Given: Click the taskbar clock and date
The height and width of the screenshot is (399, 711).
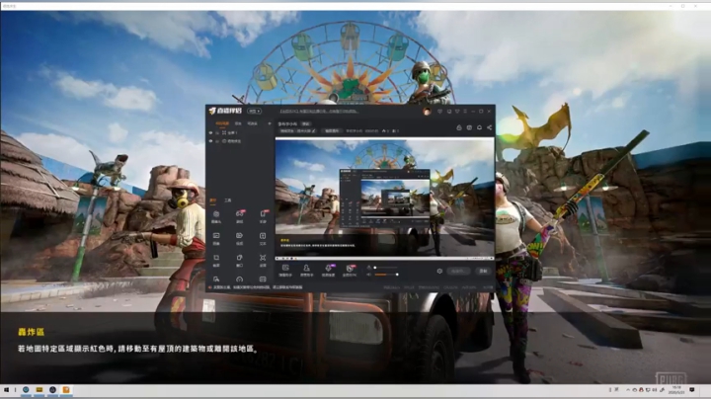Looking at the screenshot, I should pyautogui.click(x=676, y=390).
